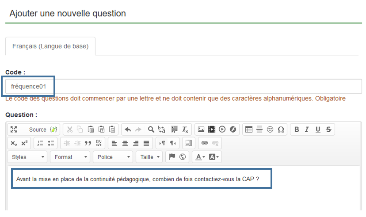This screenshot has height=217, width=366.
Task: Click the find magnifier icon
Action: click(151, 129)
